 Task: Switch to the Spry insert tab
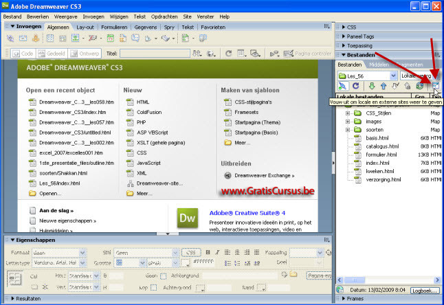click(x=169, y=27)
